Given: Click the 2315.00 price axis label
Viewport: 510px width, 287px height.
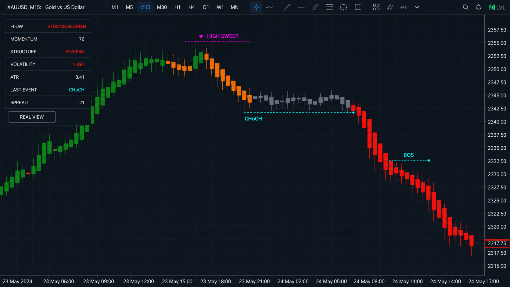Looking at the screenshot, I should [x=497, y=266].
